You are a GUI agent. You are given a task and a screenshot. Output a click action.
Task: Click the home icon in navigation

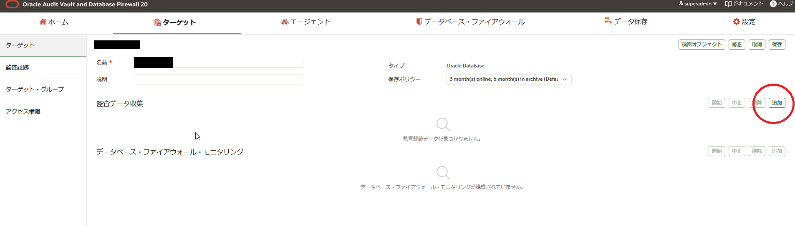click(43, 22)
